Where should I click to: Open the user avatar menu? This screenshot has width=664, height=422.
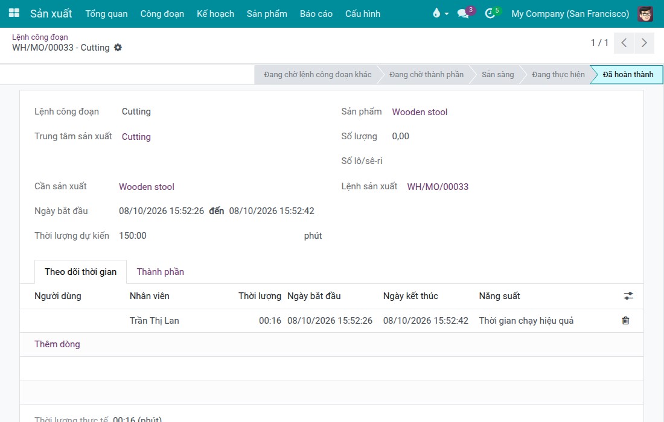click(x=645, y=13)
